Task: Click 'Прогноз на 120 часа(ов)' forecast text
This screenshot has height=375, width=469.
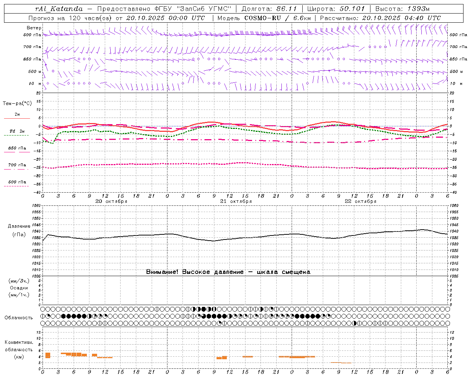Action: pos(71,18)
